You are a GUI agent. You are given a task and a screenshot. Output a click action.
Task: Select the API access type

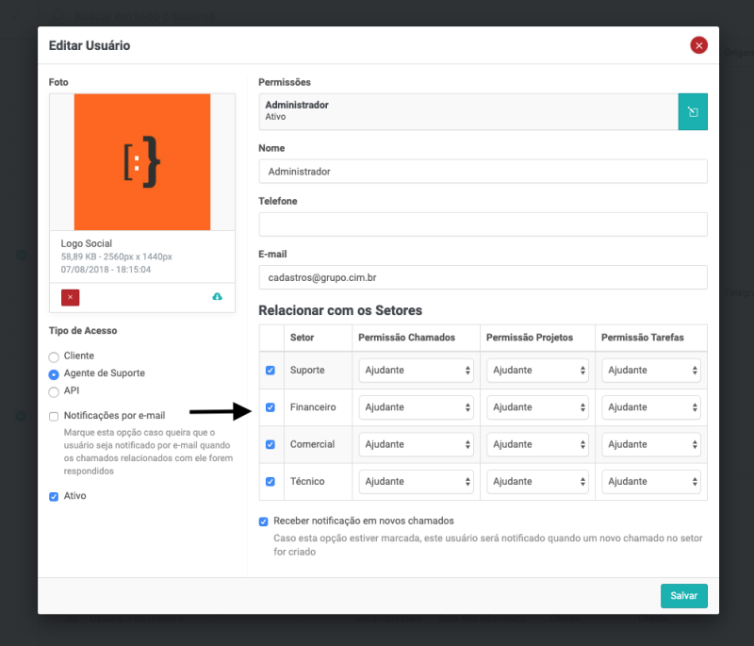coord(54,390)
